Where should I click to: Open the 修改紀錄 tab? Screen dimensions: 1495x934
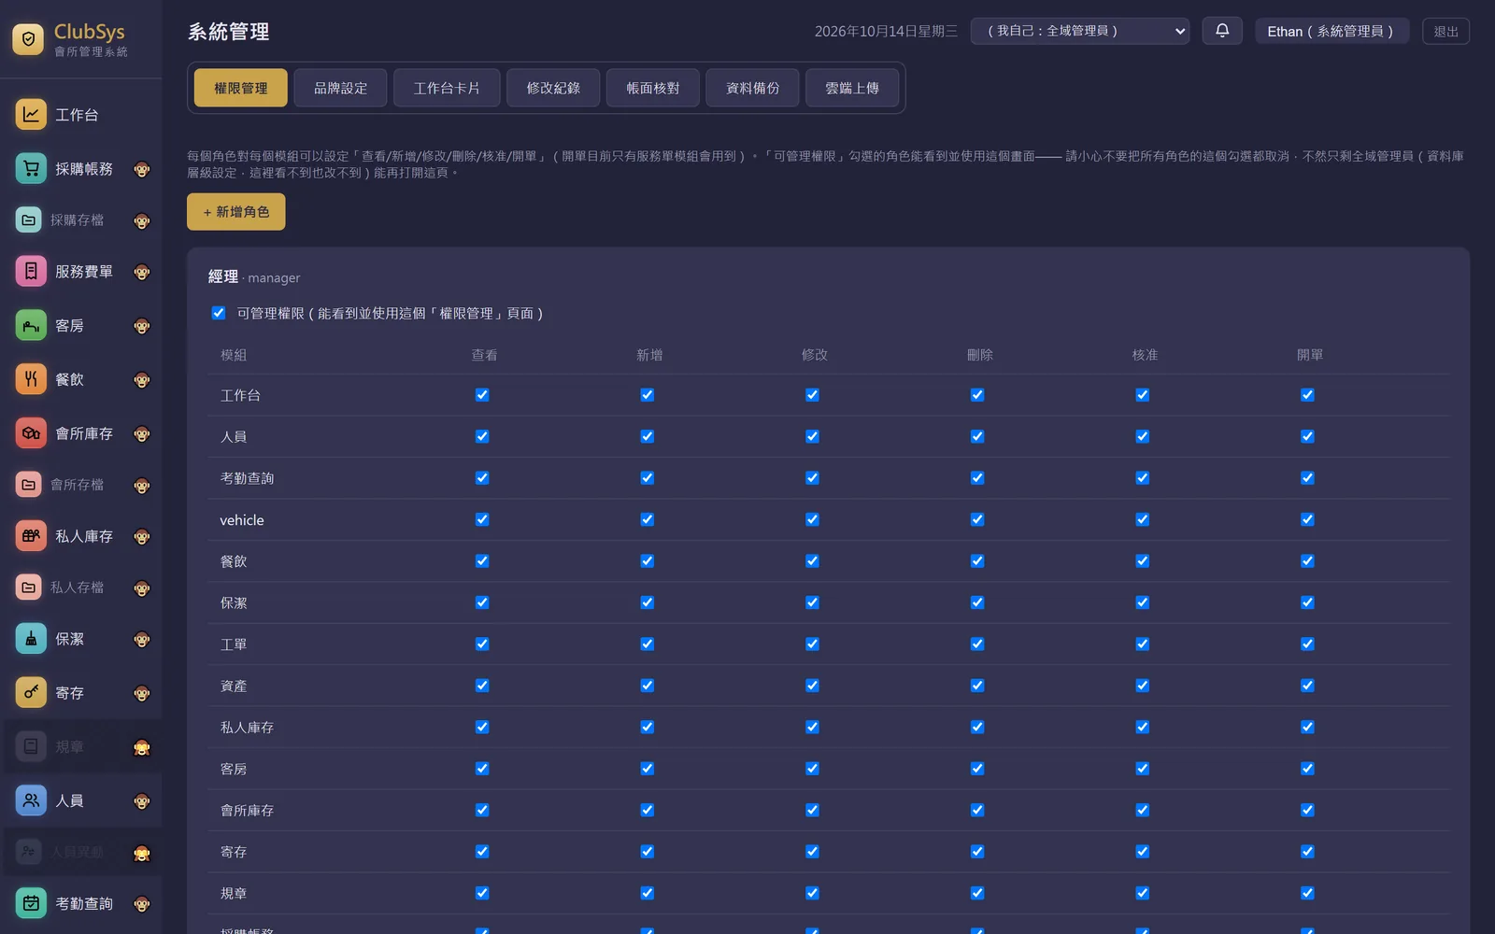pyautogui.click(x=553, y=88)
